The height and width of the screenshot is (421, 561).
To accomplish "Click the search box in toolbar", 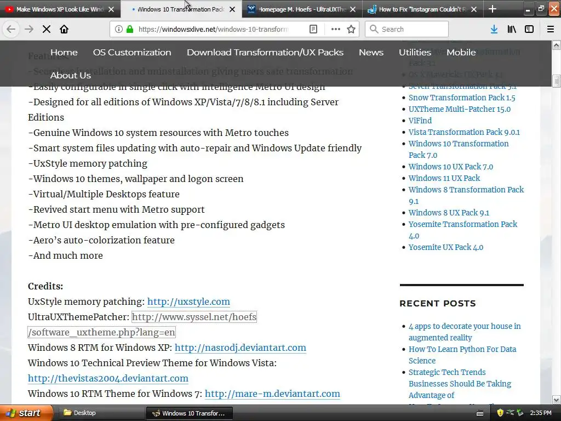I will [407, 29].
